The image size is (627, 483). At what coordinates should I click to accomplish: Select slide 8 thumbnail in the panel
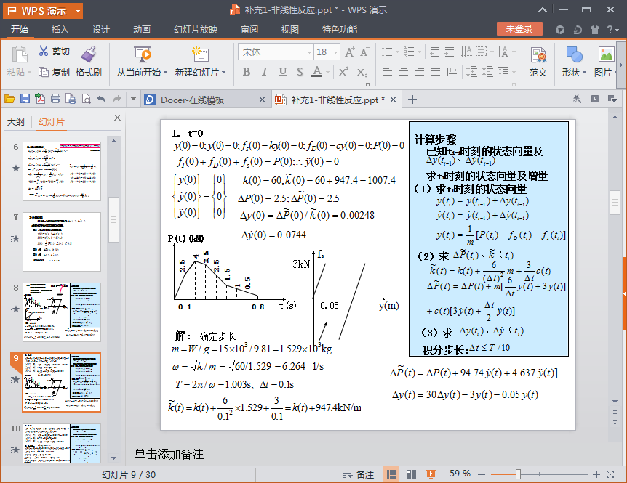click(62, 312)
